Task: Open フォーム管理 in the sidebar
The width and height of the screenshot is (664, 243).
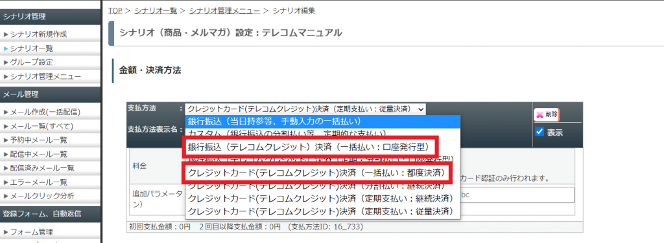Action: (32, 232)
